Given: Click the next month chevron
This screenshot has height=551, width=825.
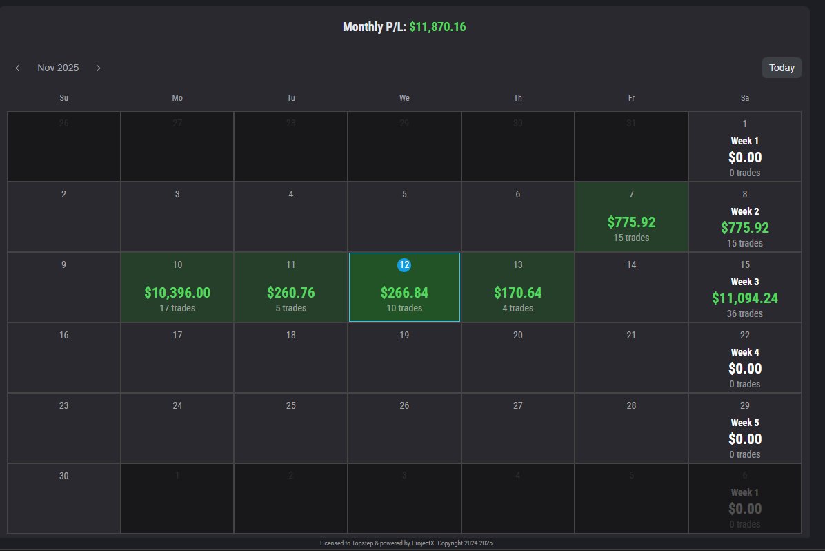Looking at the screenshot, I should [x=98, y=68].
